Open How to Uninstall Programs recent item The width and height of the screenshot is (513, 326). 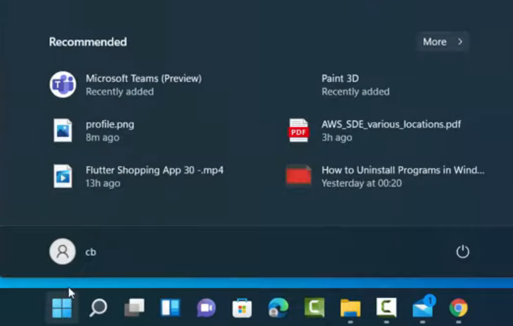click(x=402, y=176)
